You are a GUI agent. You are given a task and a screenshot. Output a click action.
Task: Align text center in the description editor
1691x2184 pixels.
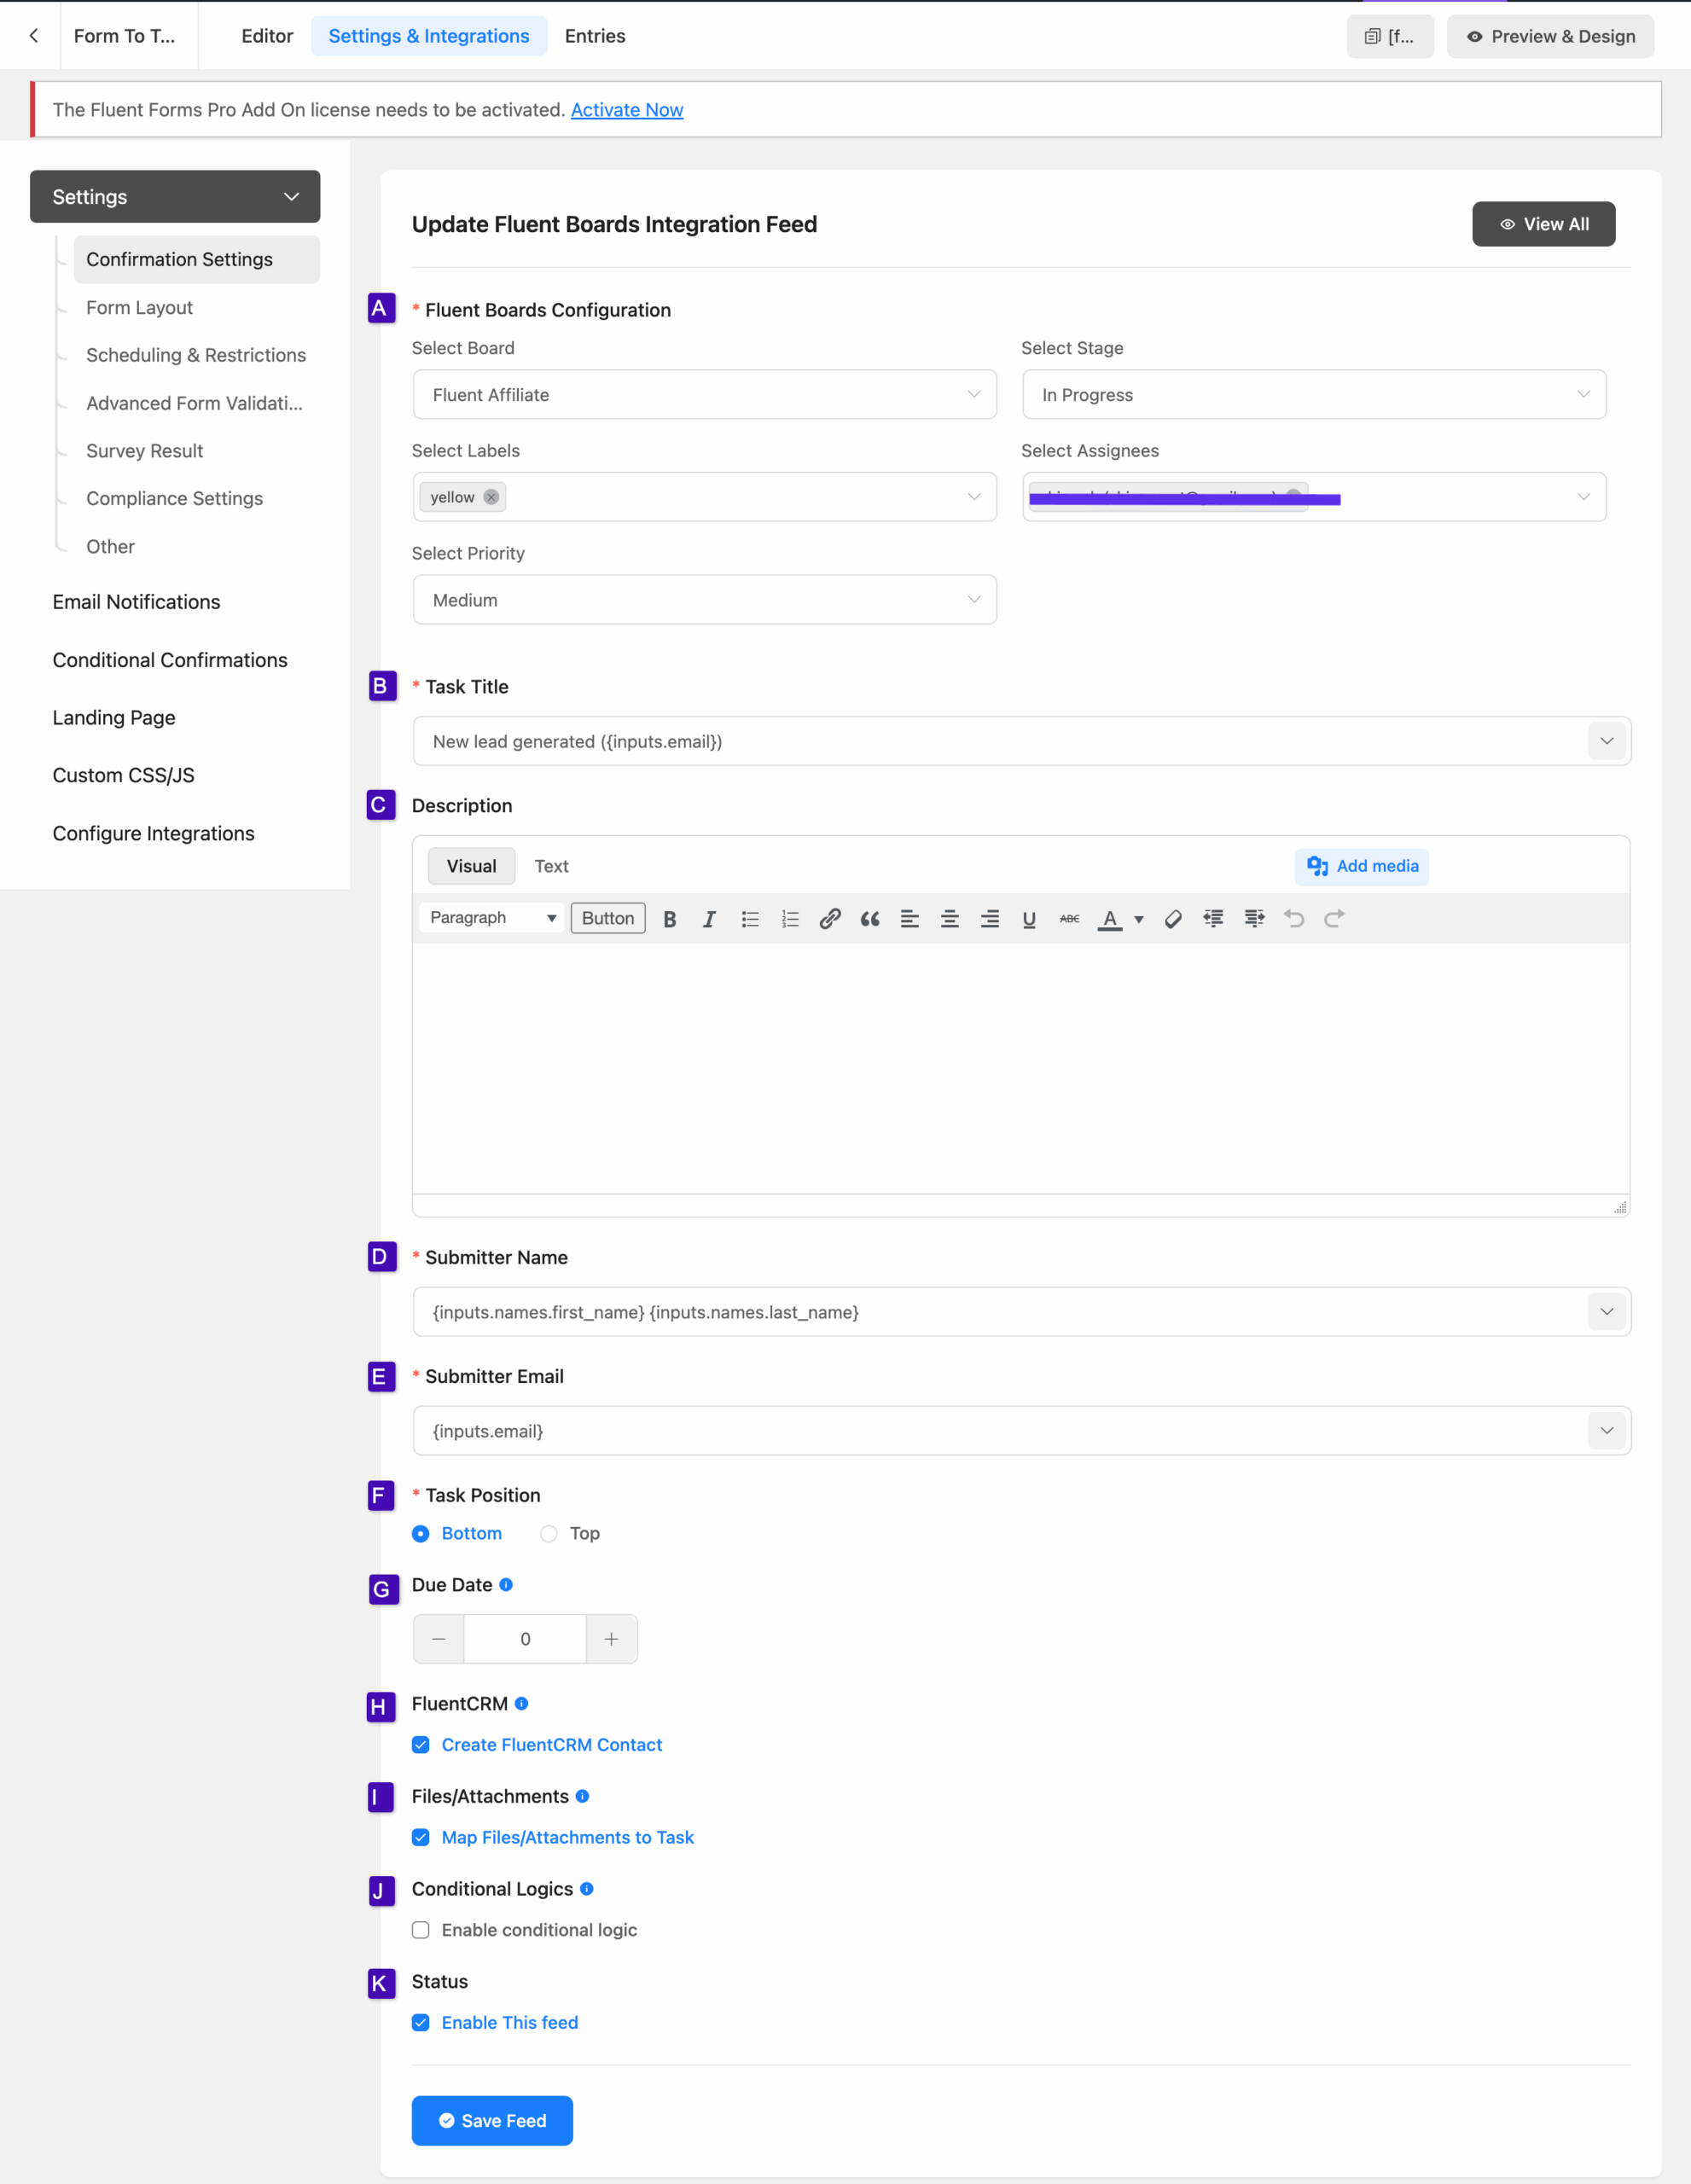[949, 918]
